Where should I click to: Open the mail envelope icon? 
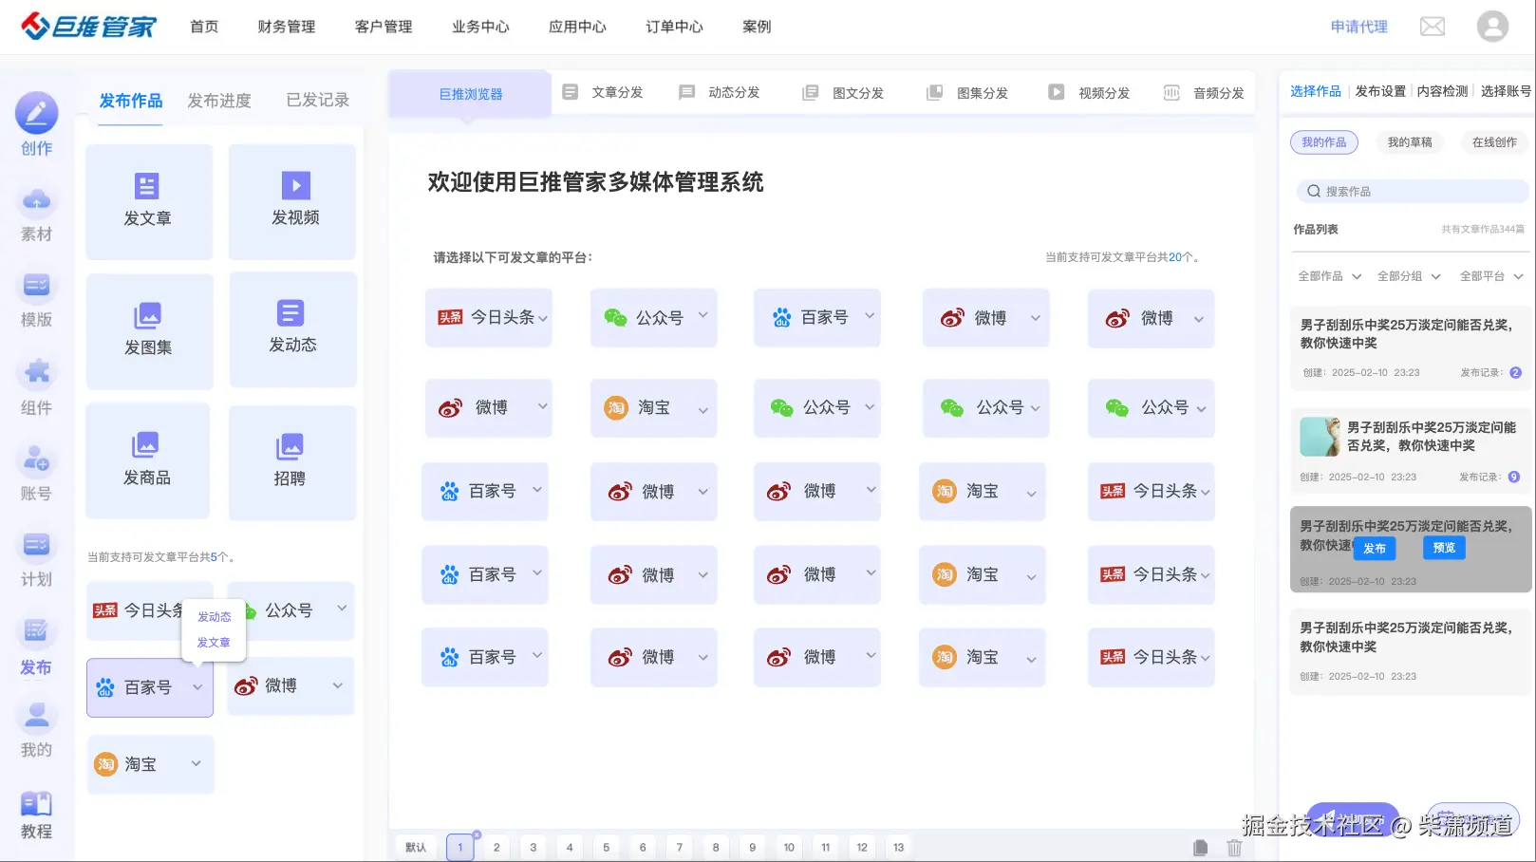point(1432,27)
